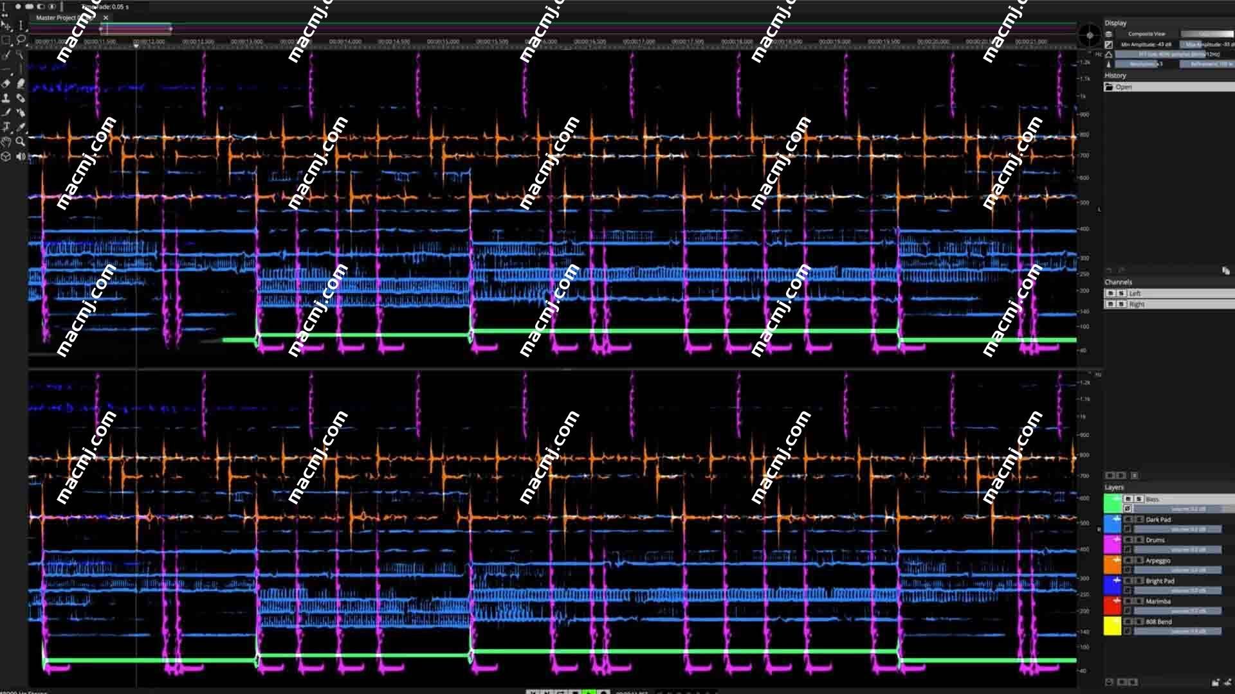Click the orange Arpeggio color swatch
The width and height of the screenshot is (1235, 694).
click(x=1113, y=565)
